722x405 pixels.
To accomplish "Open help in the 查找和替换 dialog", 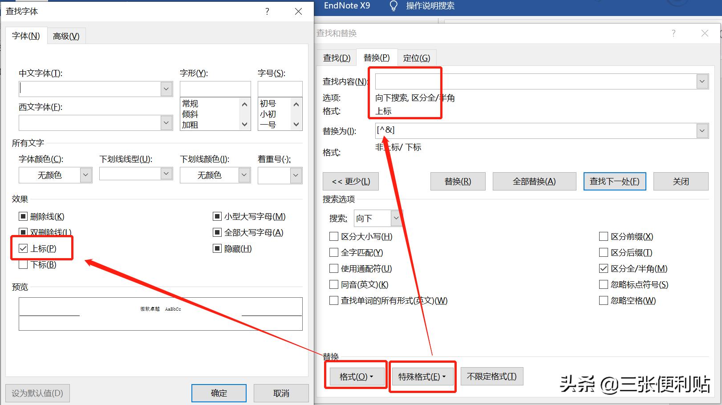I will tap(673, 33).
